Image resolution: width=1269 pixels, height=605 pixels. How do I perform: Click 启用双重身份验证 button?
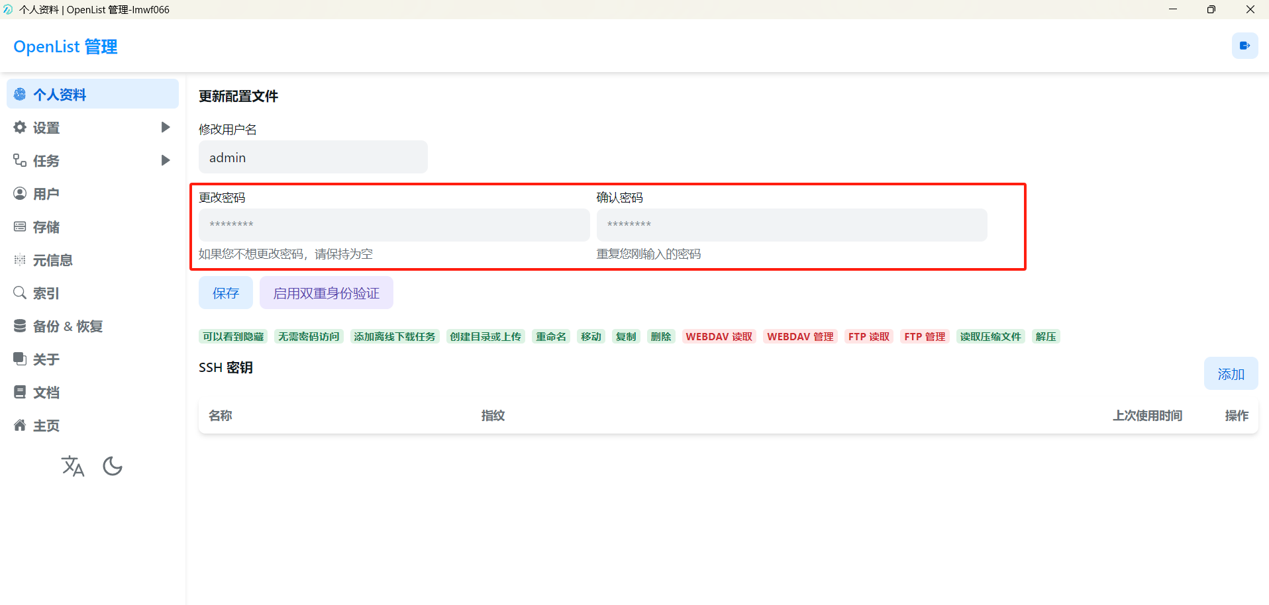point(327,293)
